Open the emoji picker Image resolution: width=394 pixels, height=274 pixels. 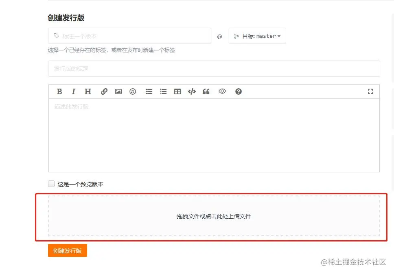click(133, 91)
